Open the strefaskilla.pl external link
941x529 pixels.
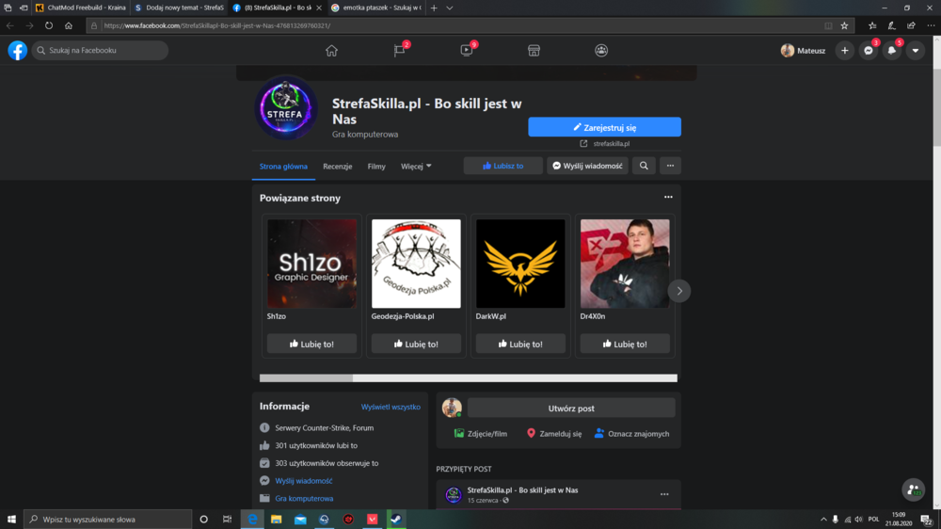pyautogui.click(x=605, y=143)
